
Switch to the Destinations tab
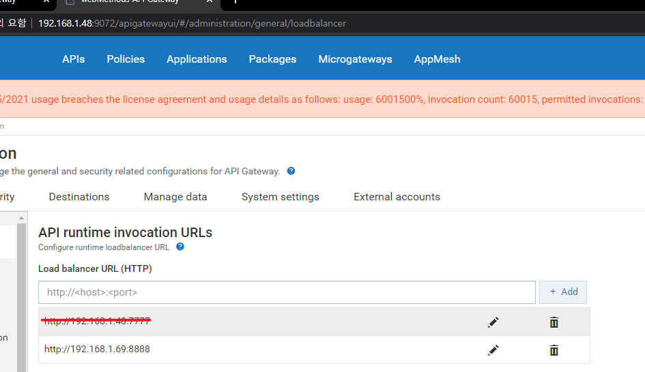79,197
